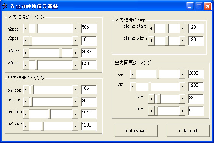The height and width of the screenshot is (143, 214).
Task: Increase v2size with its right arrow
Action: click(75, 65)
